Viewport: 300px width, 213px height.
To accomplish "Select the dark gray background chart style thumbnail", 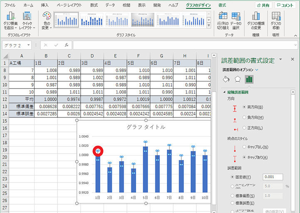I will point(143,20).
